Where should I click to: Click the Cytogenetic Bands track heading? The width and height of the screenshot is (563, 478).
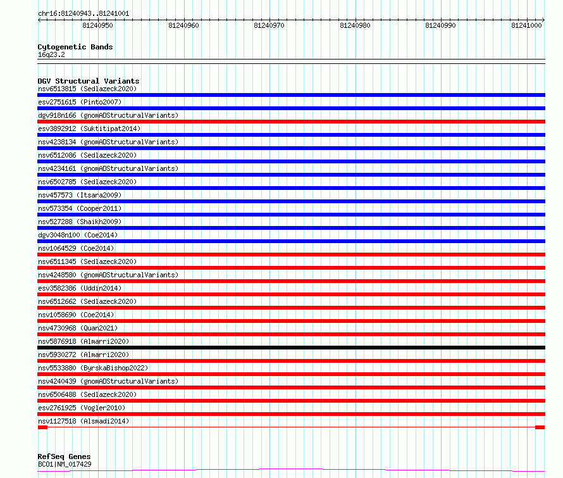tap(75, 47)
